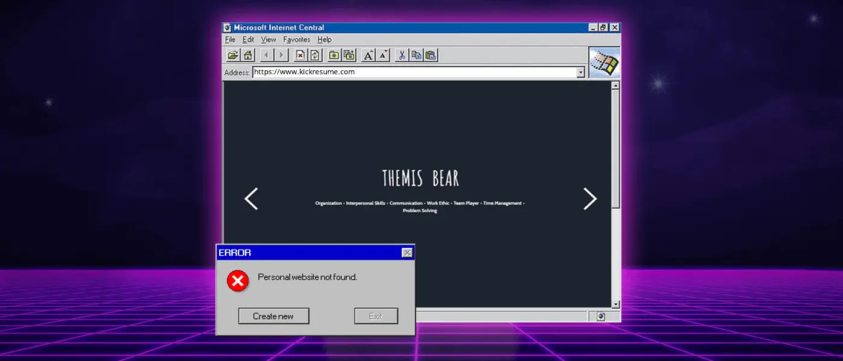843x361 pixels.
Task: Expand the Address bar dropdown arrow
Action: pos(580,72)
